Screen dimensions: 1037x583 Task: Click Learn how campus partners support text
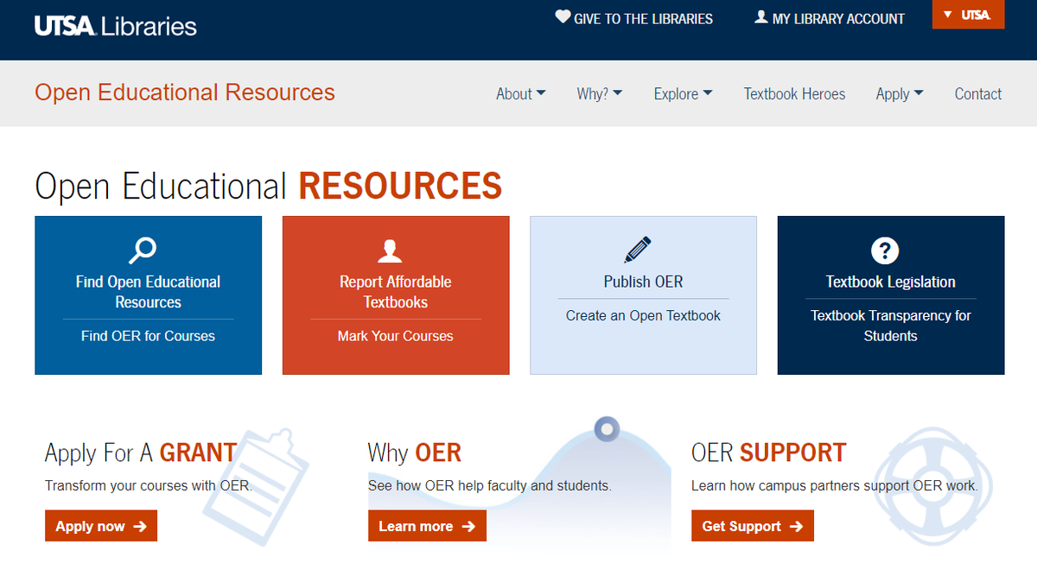tap(835, 485)
